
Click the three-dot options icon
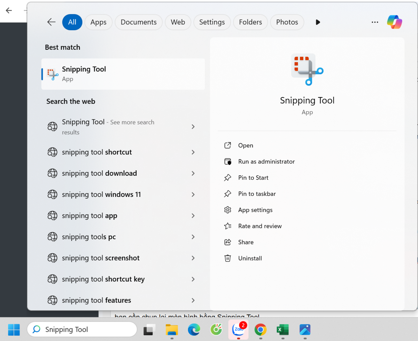tap(375, 22)
